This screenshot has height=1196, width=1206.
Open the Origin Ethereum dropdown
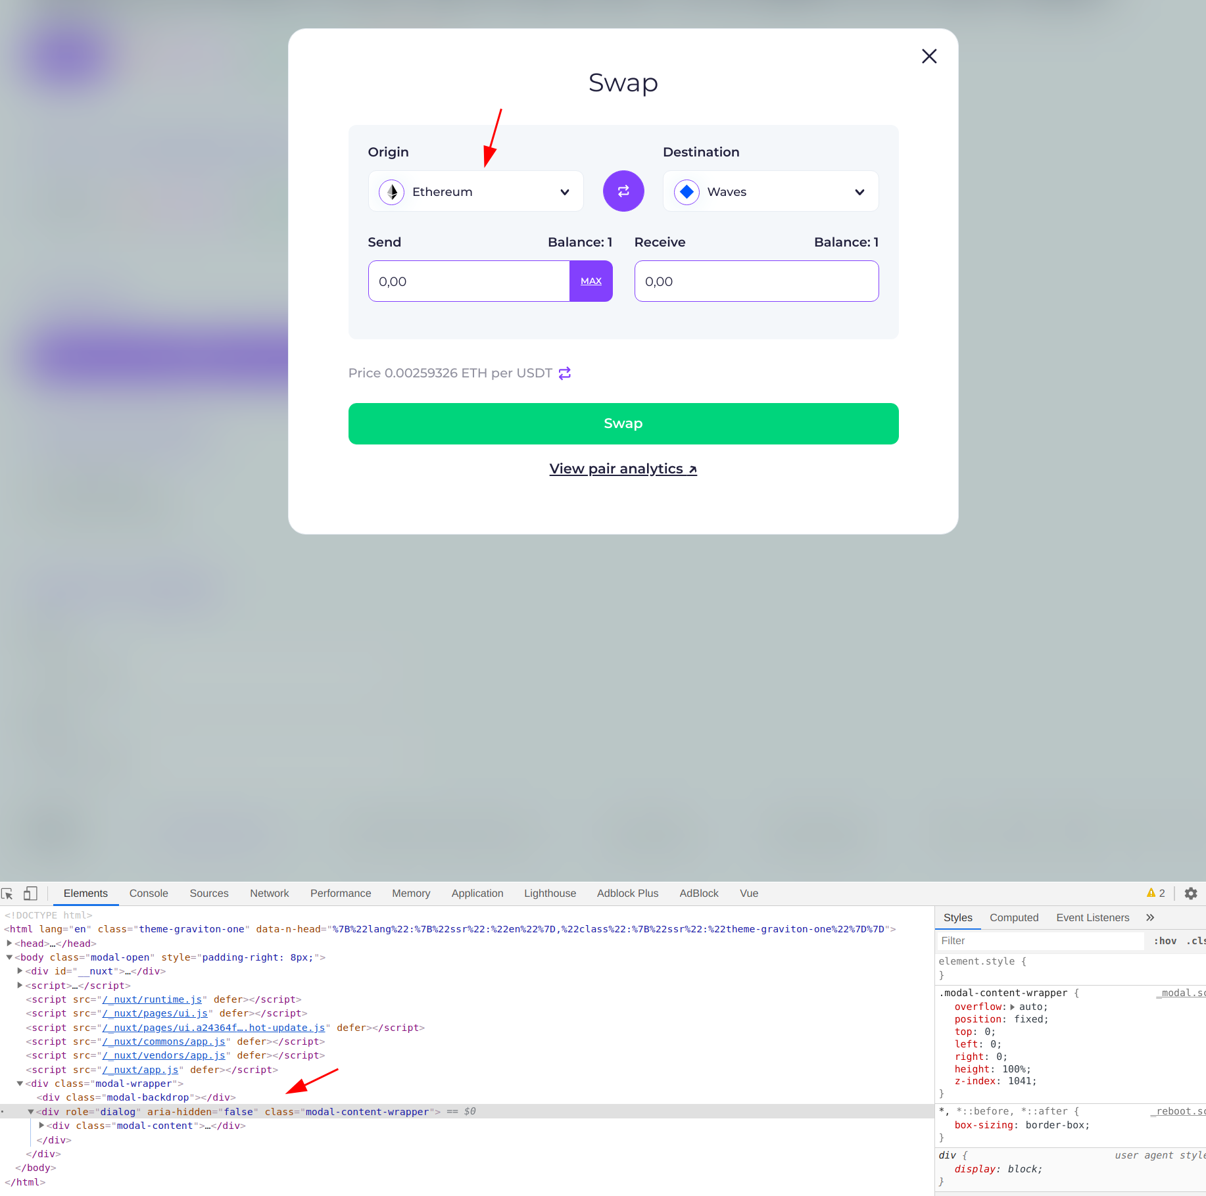[475, 191]
